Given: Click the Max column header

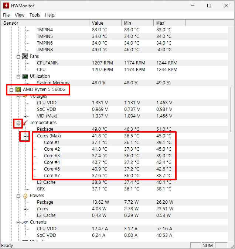Looking at the screenshot, I should pos(170,23).
